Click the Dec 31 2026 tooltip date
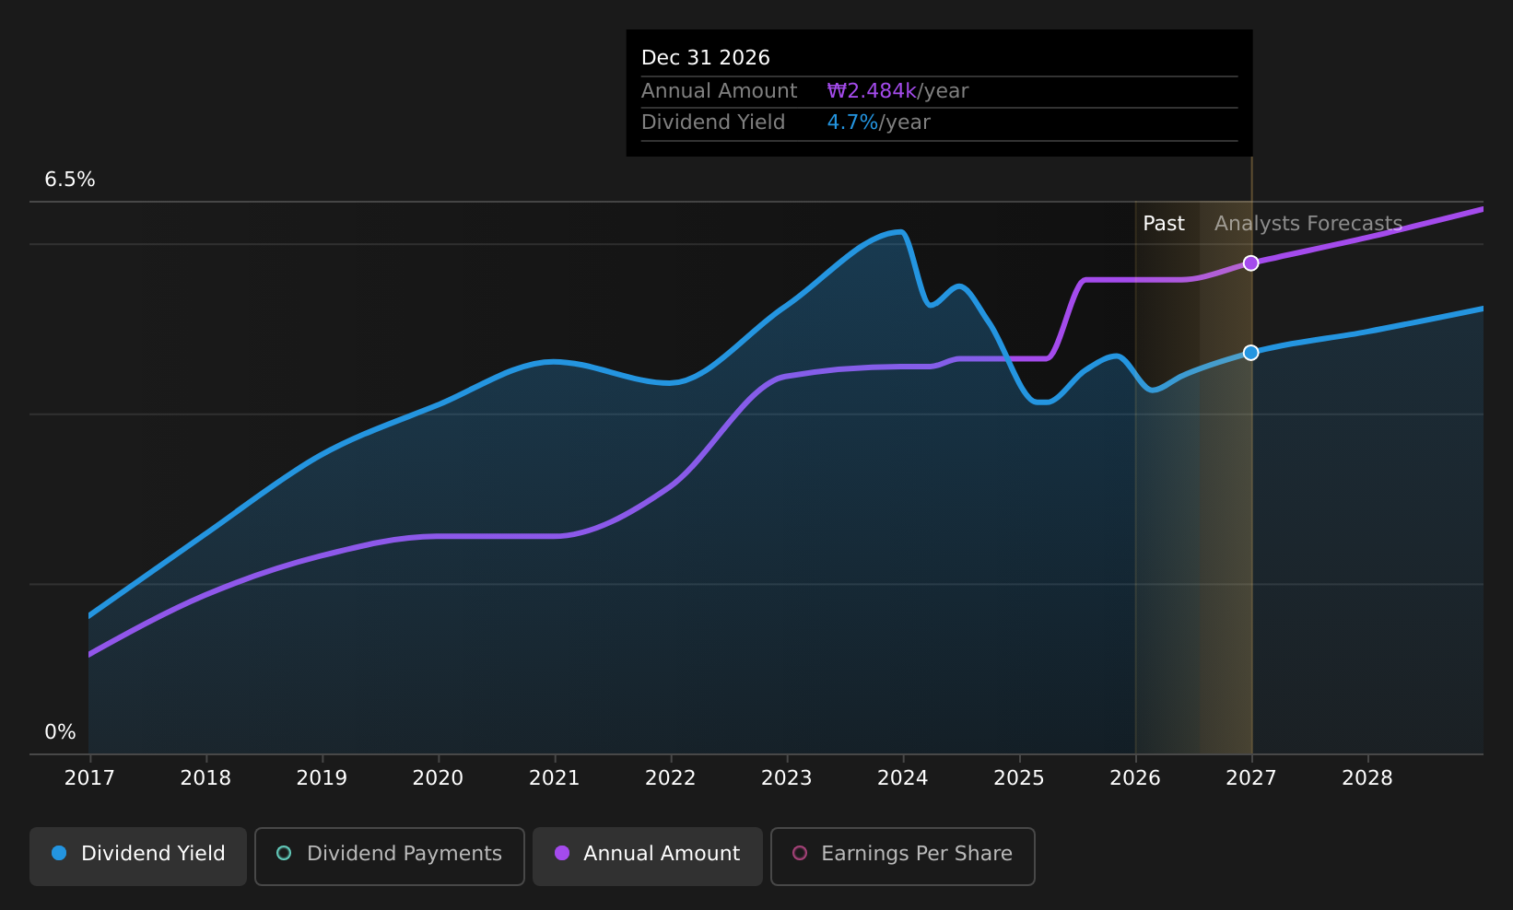Screen dimensions: 1513x910 706,58
